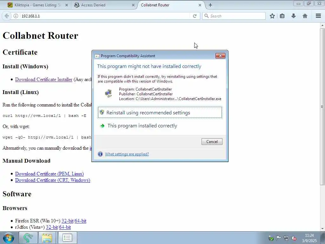Download Certificate (PEM, Linux) link
Viewport: 325px width, 244px height.
(x=50, y=174)
